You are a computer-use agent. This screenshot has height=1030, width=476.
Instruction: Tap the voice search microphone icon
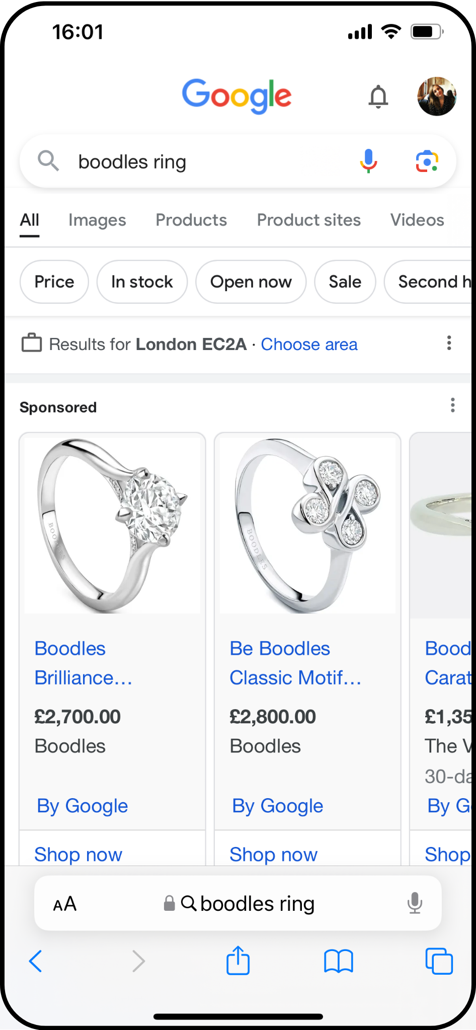point(368,161)
